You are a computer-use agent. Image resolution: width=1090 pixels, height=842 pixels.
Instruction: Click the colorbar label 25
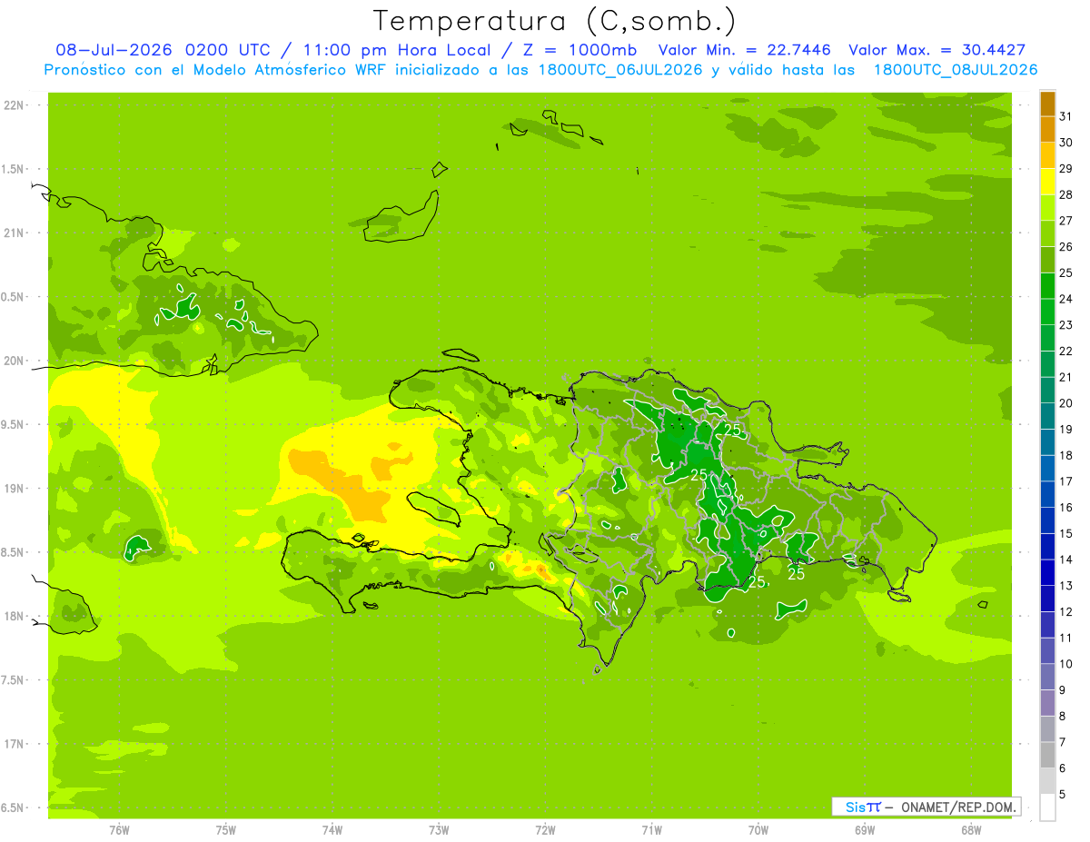(1065, 272)
